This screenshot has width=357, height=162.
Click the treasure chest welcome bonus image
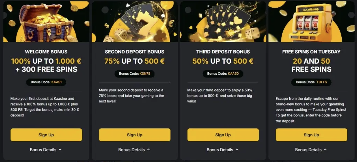click(46, 21)
